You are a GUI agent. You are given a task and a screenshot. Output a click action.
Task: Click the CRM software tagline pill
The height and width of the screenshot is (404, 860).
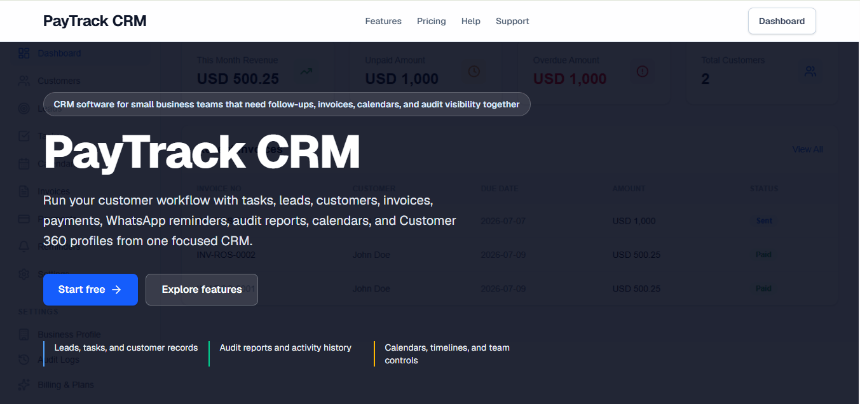(287, 104)
